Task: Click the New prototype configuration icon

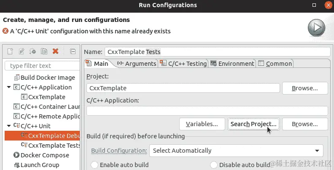Action: tap(22, 51)
